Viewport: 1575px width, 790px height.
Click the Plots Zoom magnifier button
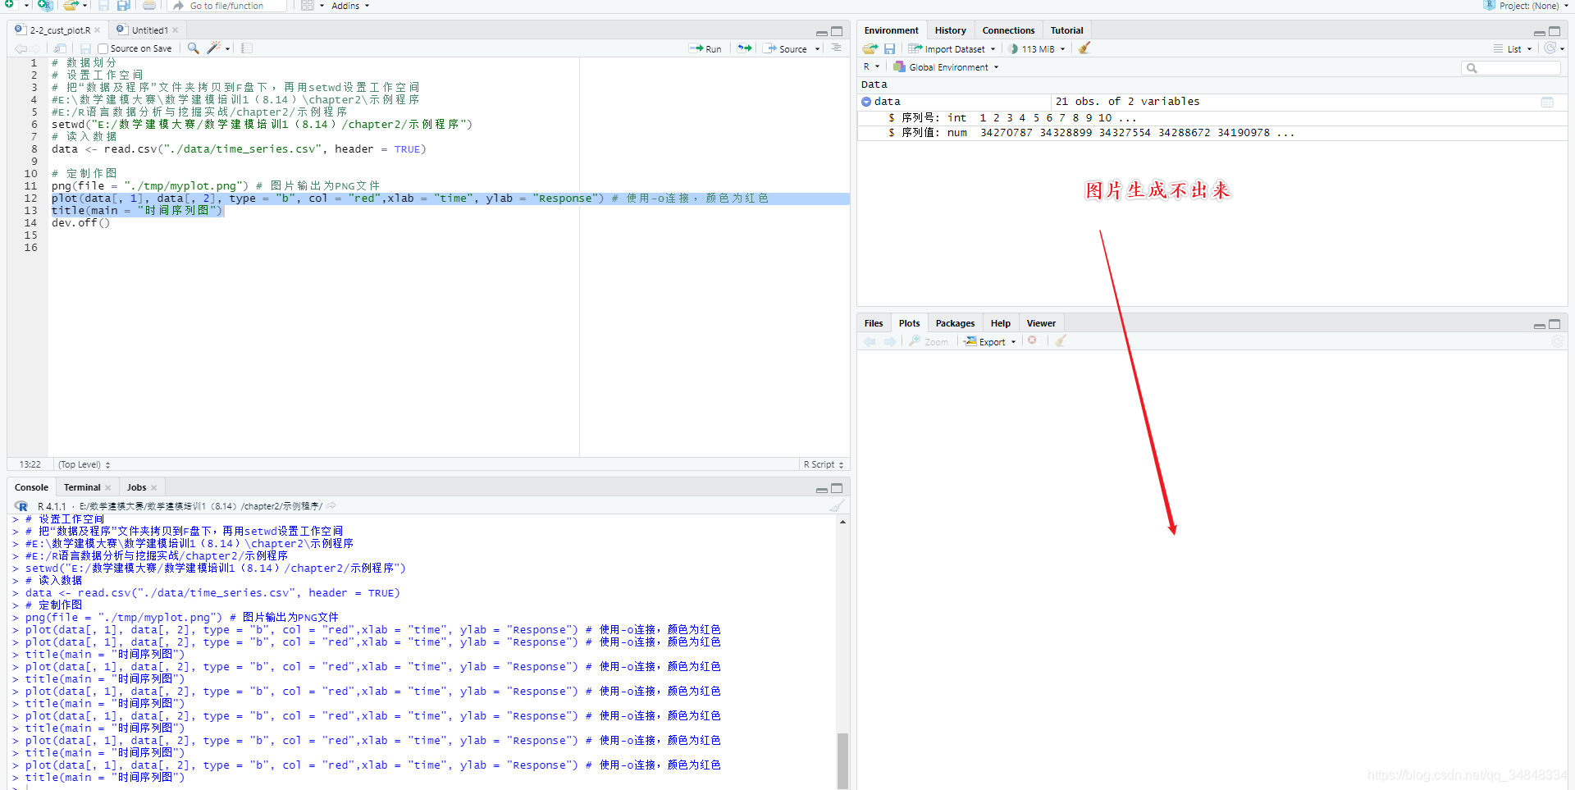coord(929,341)
